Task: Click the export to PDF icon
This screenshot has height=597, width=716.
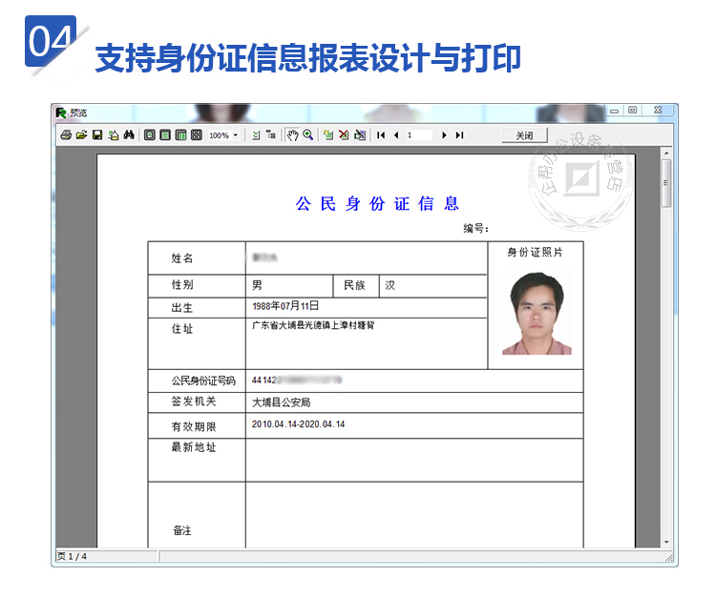Action: (113, 135)
